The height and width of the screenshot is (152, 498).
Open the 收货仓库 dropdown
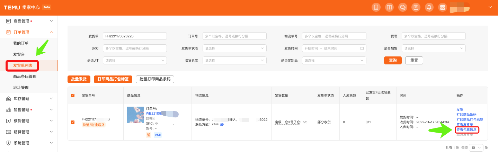pyautogui.click(x=234, y=61)
